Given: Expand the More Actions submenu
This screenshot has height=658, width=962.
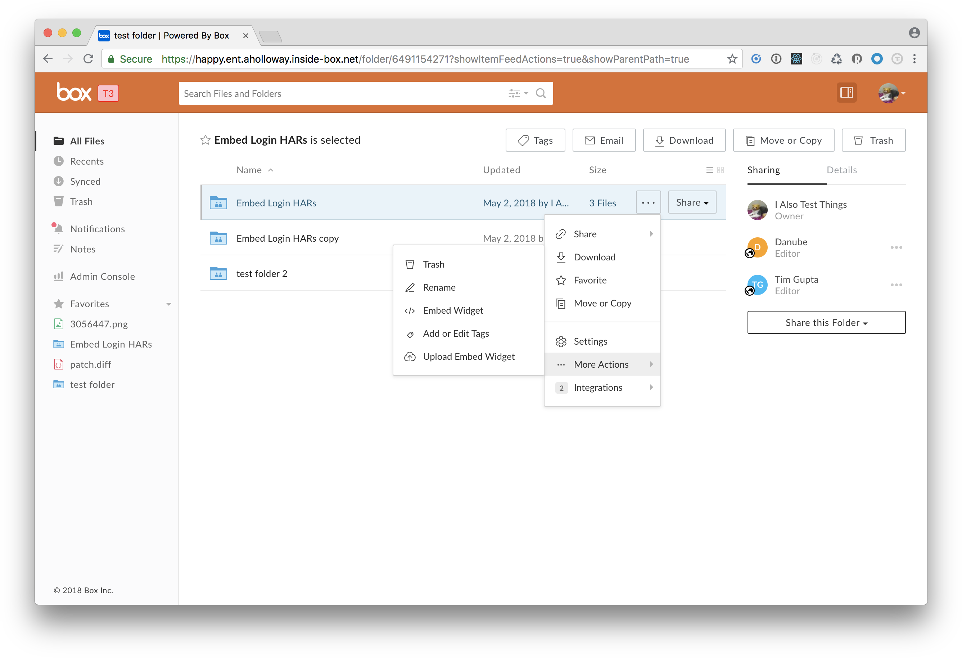Looking at the screenshot, I should [x=601, y=364].
